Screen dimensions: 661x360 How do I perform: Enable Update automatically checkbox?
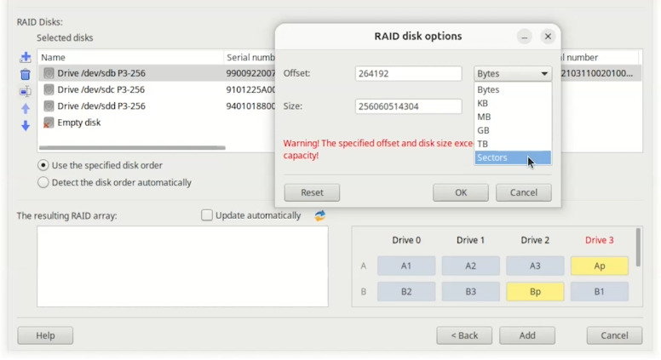206,215
